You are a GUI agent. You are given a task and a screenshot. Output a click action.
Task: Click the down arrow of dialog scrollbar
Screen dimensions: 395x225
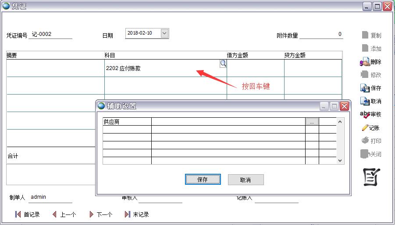340,161
